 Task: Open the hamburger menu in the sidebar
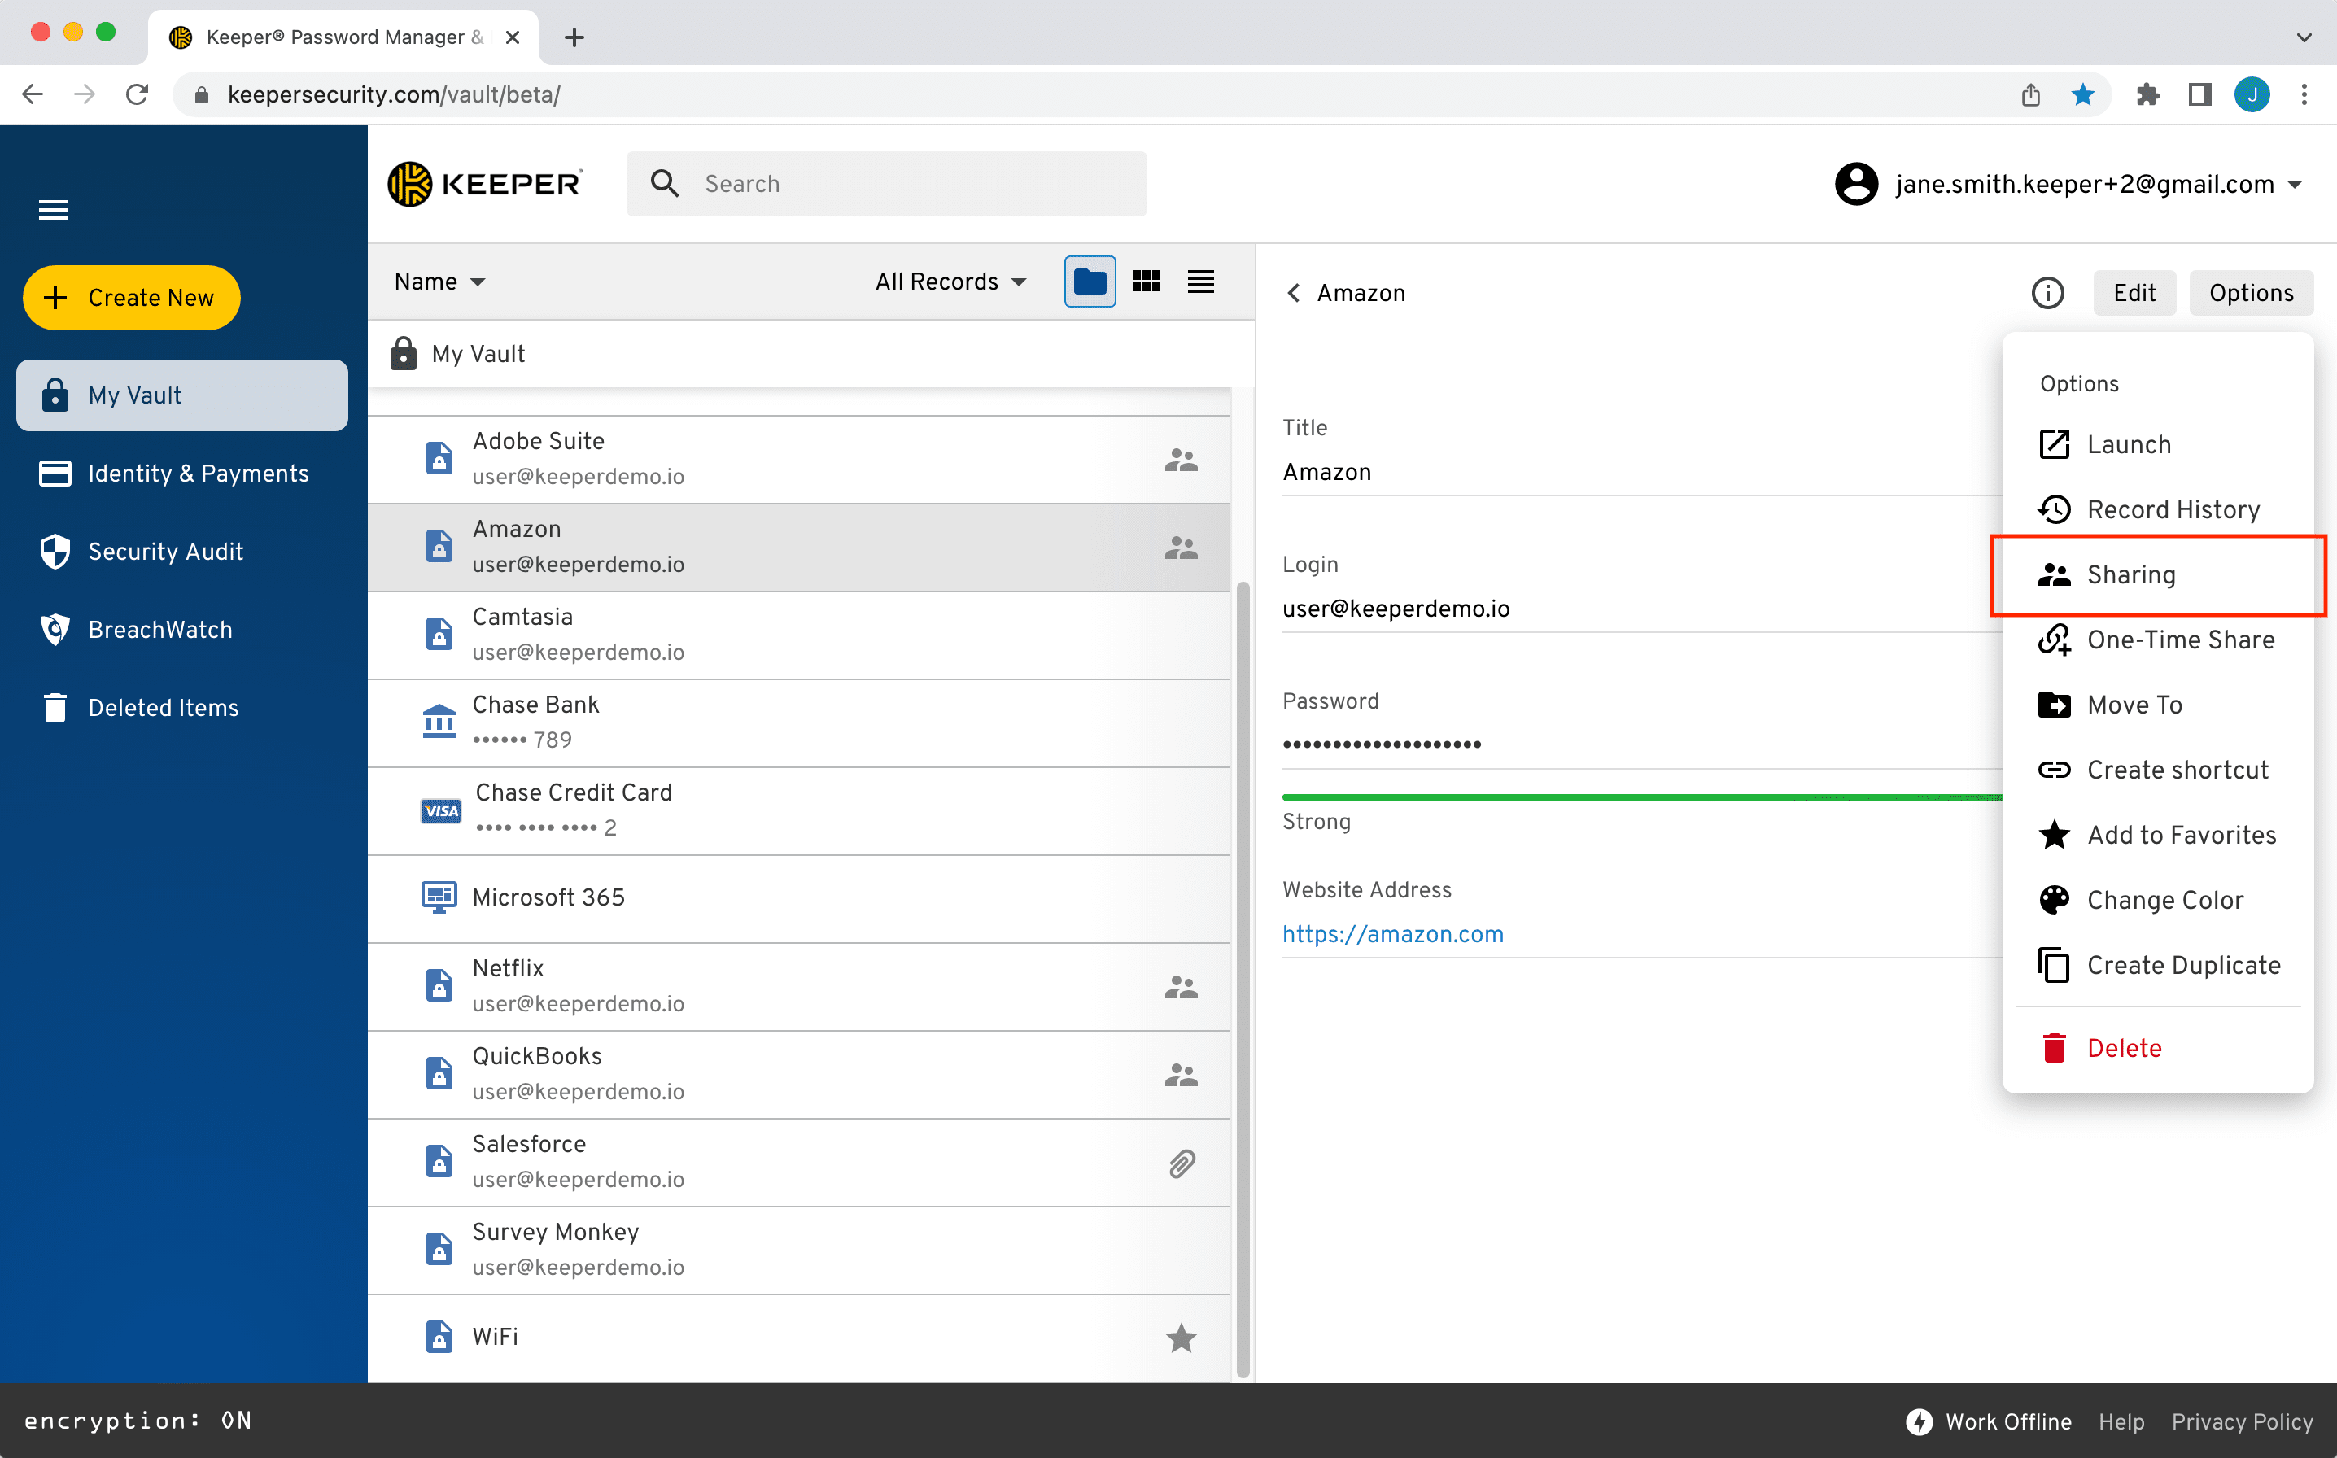(53, 209)
